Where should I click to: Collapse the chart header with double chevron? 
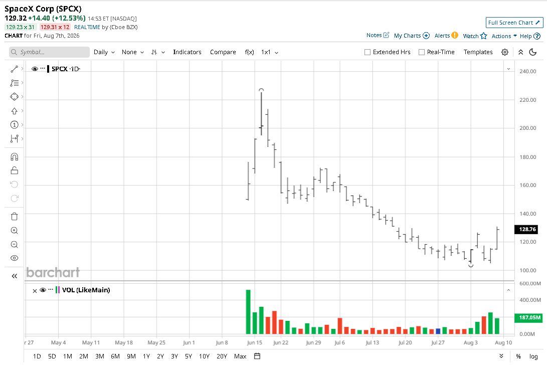click(x=520, y=52)
